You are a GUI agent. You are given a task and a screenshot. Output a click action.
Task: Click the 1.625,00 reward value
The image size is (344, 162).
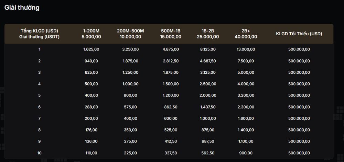coord(91,49)
